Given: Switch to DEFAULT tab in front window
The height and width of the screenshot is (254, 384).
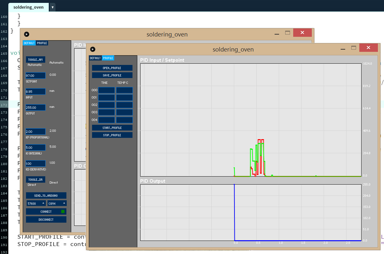Looking at the screenshot, I should (x=95, y=58).
